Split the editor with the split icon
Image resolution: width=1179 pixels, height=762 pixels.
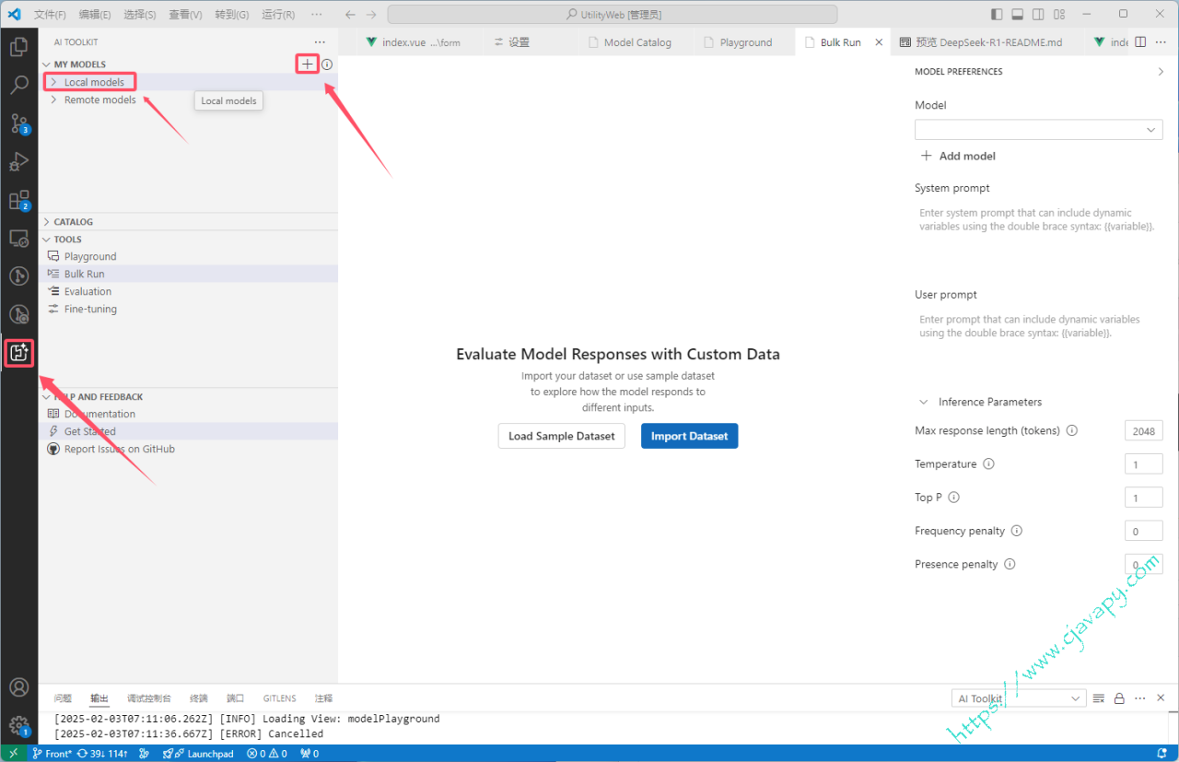click(1140, 42)
